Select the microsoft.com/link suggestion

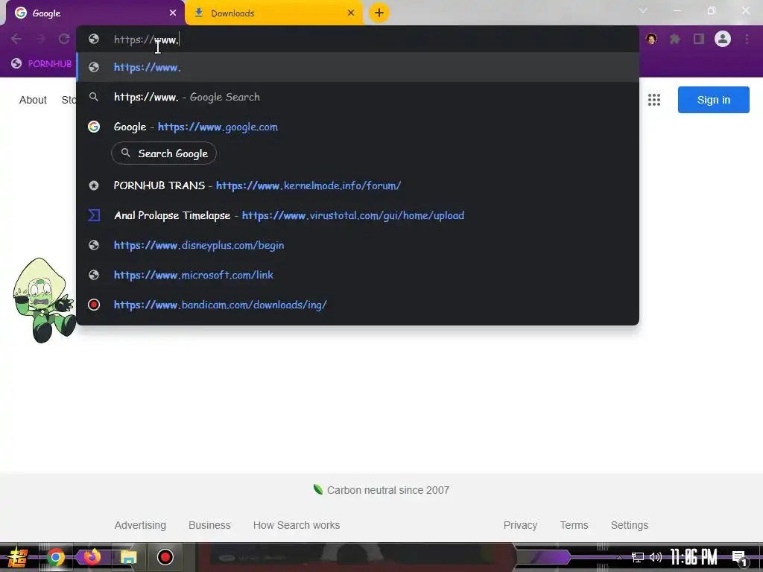click(x=358, y=274)
